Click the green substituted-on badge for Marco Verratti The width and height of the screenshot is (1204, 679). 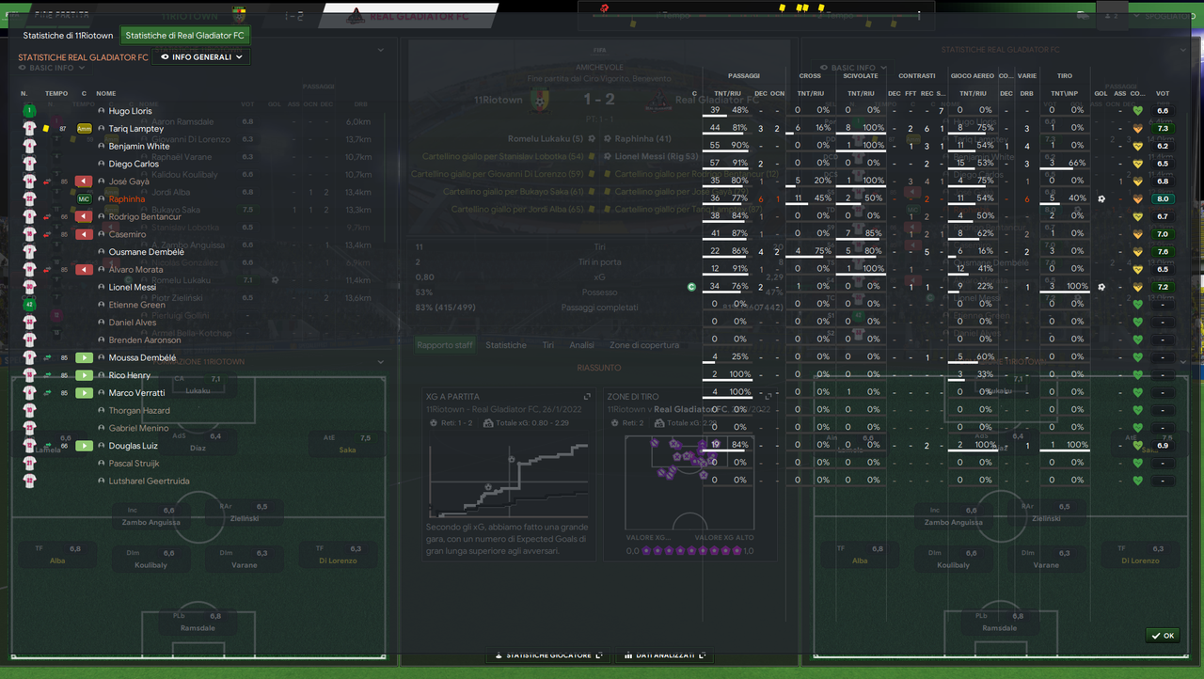(84, 393)
